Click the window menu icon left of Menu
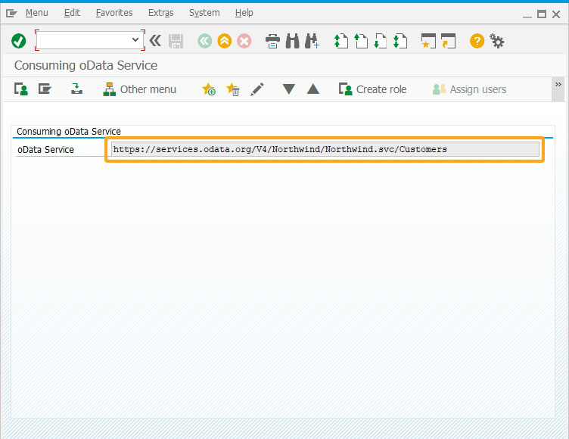The image size is (569, 439). coord(11,14)
